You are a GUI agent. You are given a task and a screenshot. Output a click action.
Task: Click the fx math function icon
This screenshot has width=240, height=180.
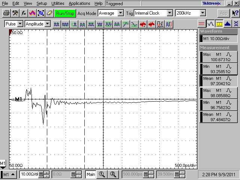tap(24, 13)
